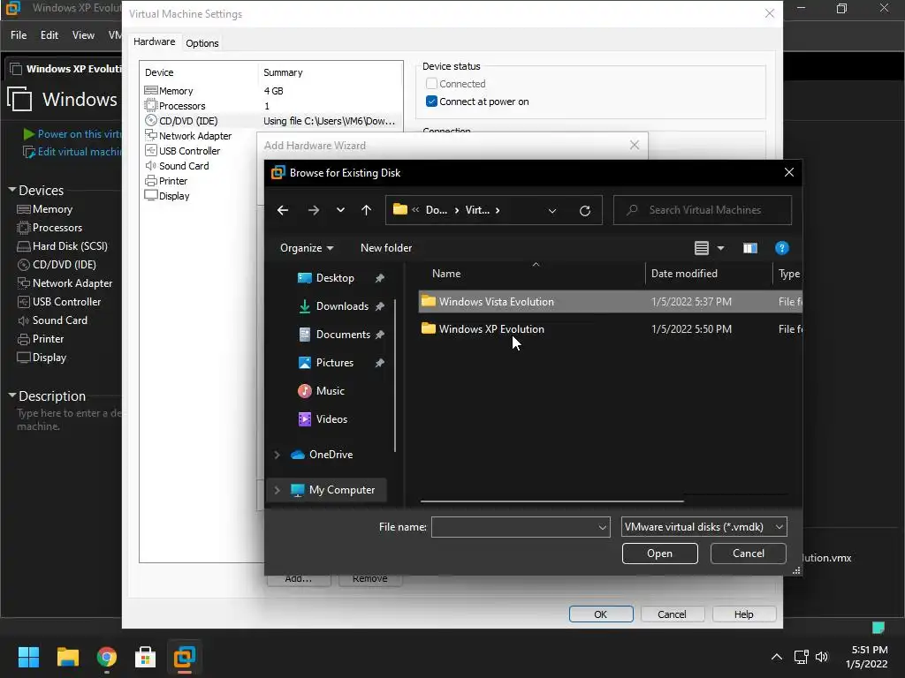Open File Explorer from taskbar
Screen dimensions: 905x678
tap(67, 657)
